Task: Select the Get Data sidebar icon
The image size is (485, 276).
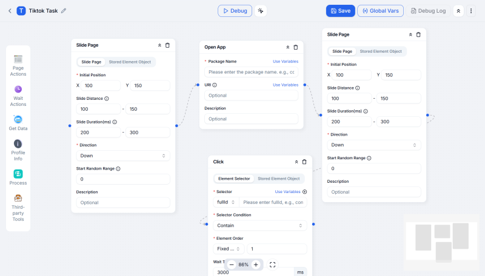Action: tap(18, 120)
